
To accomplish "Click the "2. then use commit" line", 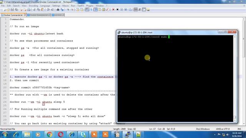I will [24, 80].
